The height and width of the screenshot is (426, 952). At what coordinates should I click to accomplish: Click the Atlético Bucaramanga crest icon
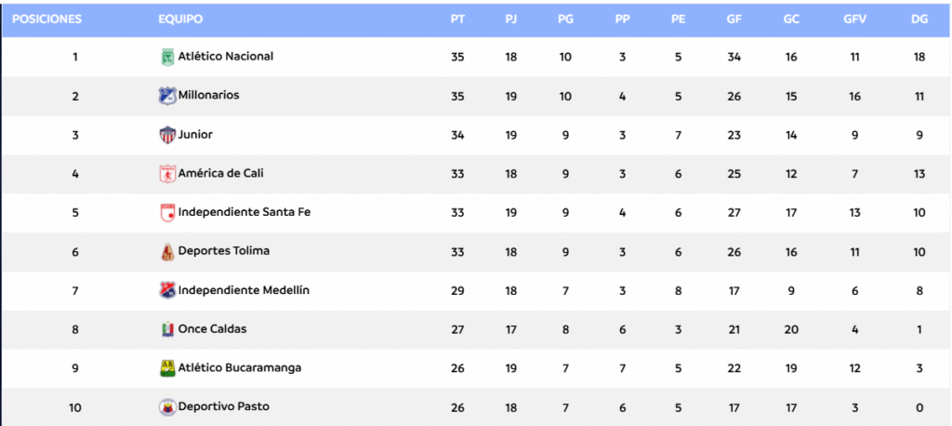click(x=167, y=368)
